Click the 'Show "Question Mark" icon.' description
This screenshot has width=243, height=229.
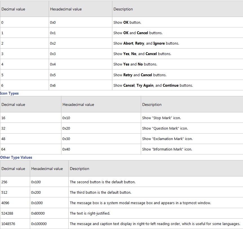point(165,128)
